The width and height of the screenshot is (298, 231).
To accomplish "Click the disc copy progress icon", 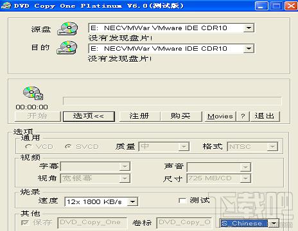I will coord(33,93).
